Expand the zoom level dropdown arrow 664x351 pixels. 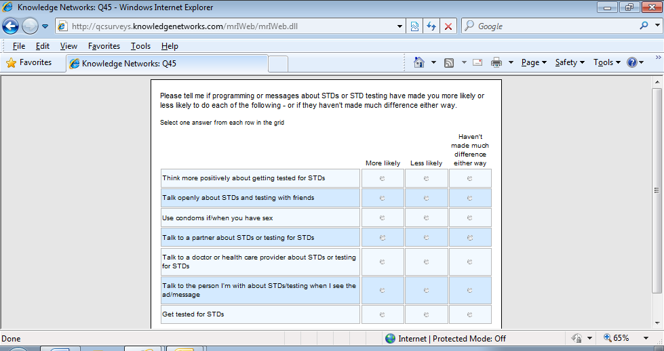click(646, 338)
